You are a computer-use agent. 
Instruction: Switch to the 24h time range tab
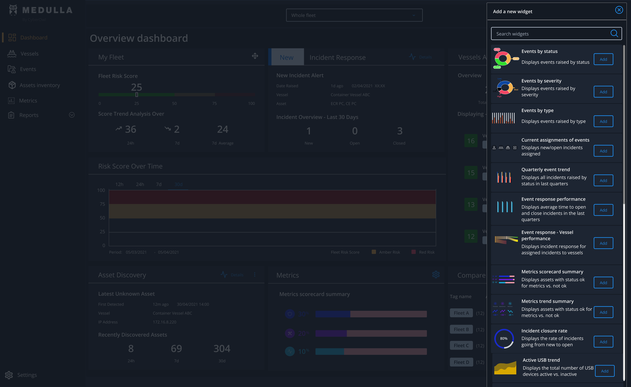click(x=140, y=184)
